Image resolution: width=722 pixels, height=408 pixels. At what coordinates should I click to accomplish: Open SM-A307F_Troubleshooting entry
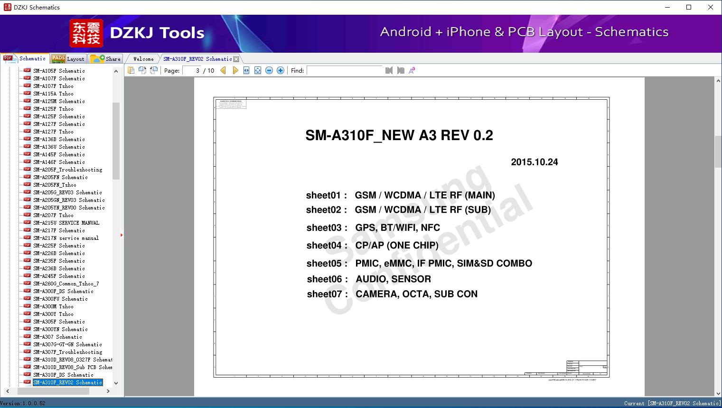[67, 352]
